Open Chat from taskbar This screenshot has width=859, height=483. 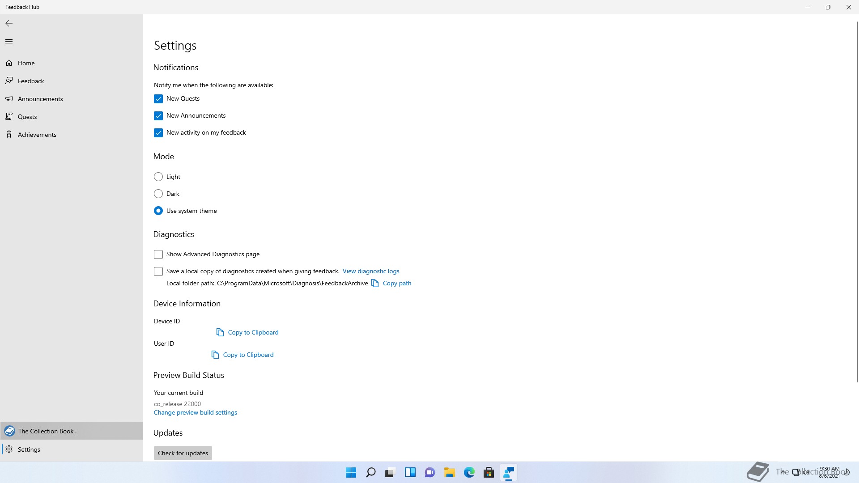pyautogui.click(x=430, y=472)
